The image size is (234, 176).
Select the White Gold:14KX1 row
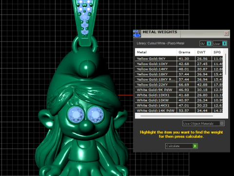coord(179,106)
